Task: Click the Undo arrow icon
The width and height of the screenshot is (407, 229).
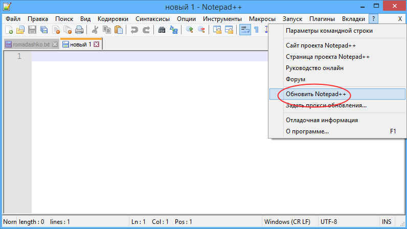Action: point(134,30)
